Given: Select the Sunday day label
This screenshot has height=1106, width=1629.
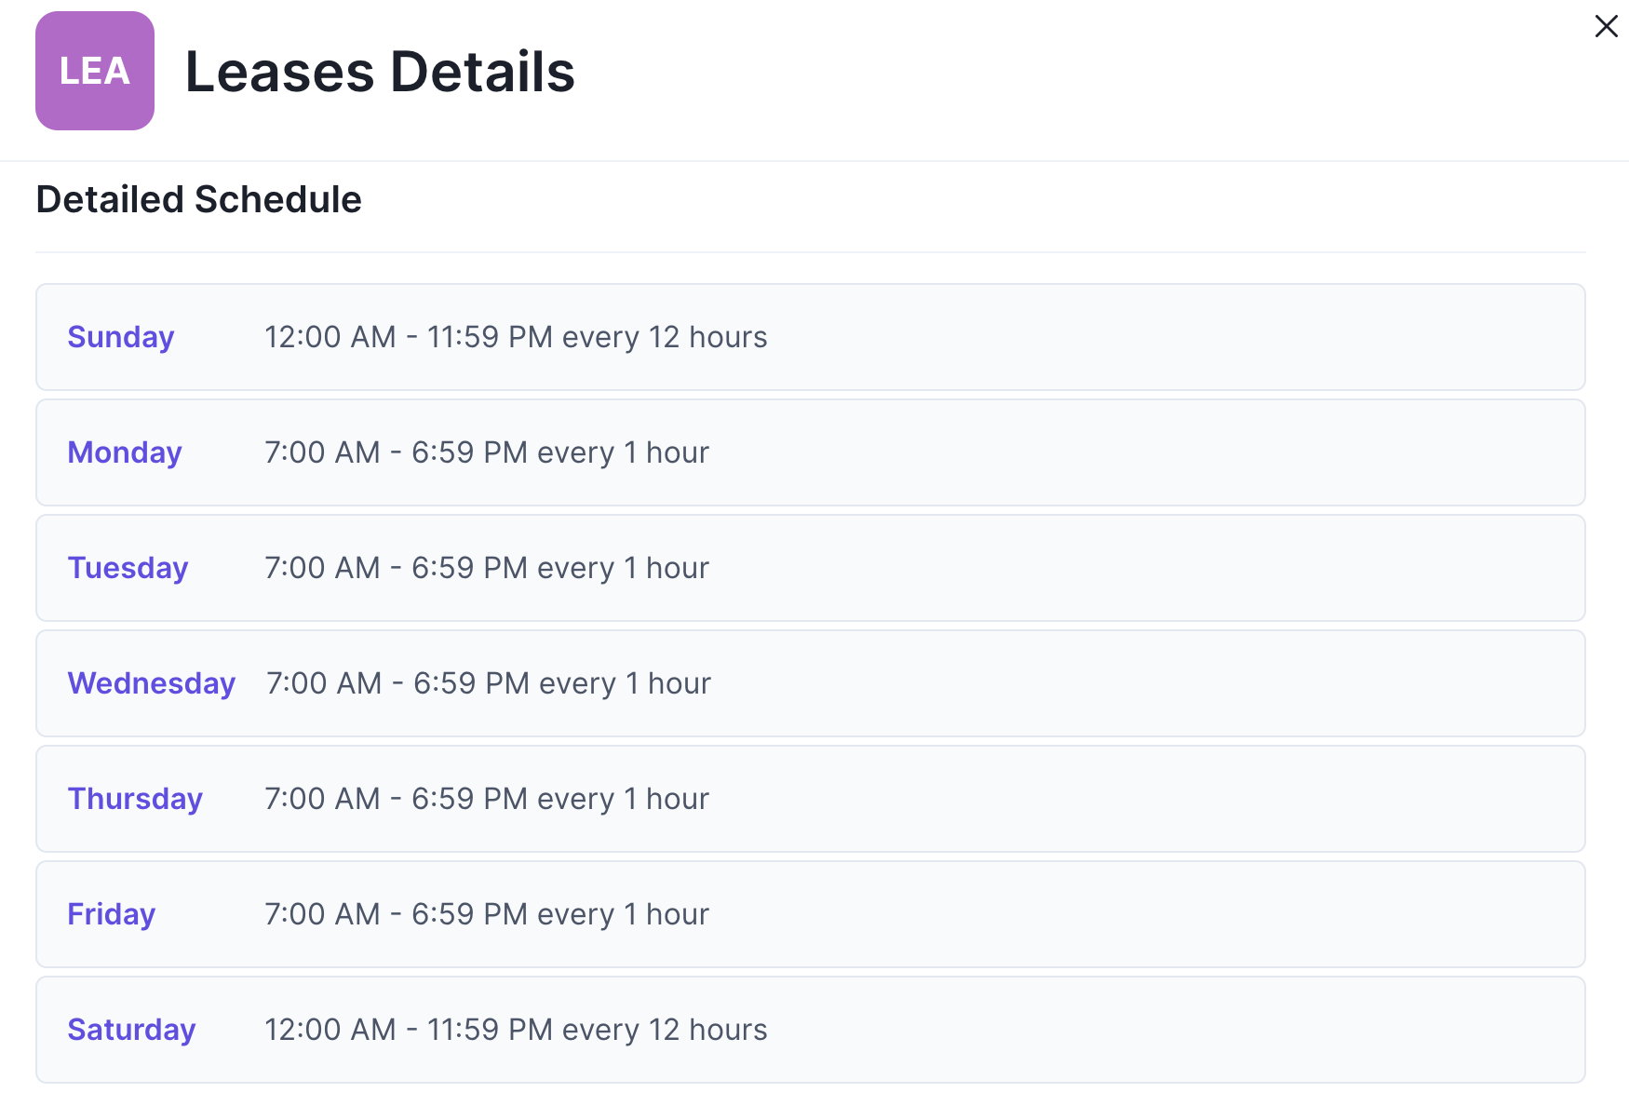Looking at the screenshot, I should [120, 337].
